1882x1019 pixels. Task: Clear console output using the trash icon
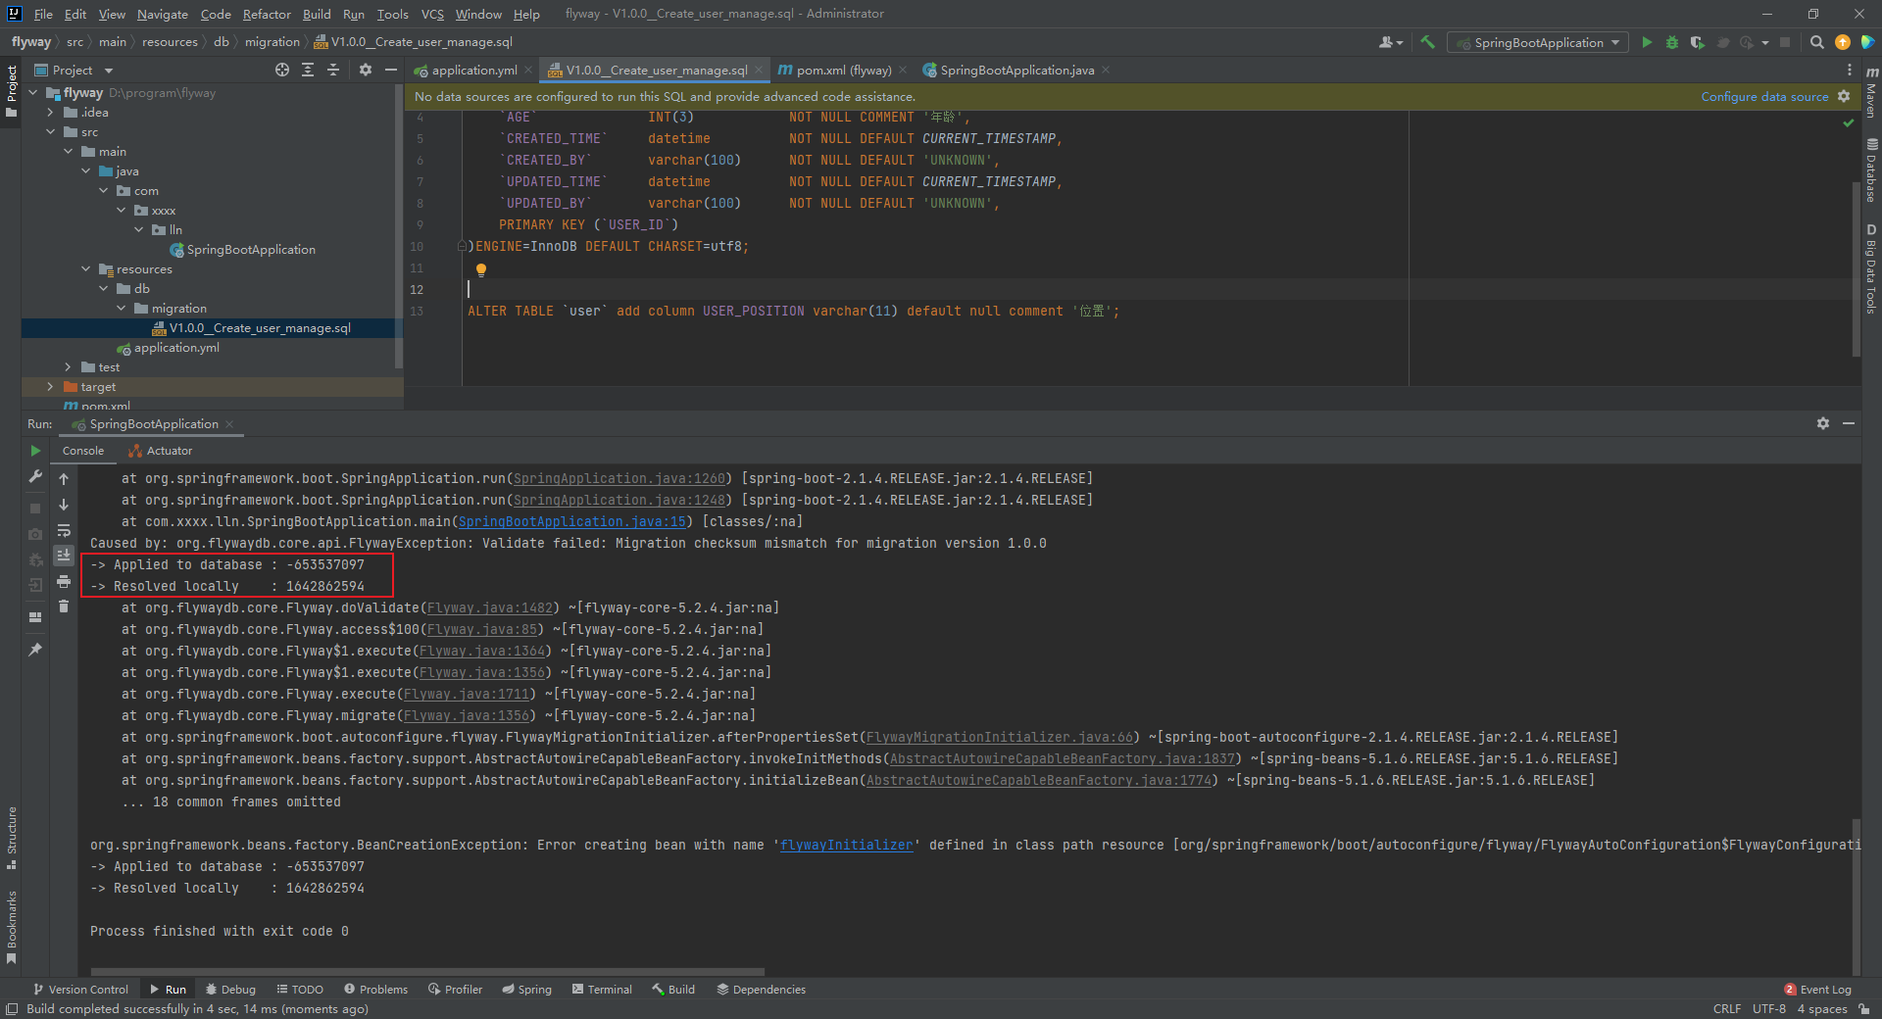click(64, 606)
